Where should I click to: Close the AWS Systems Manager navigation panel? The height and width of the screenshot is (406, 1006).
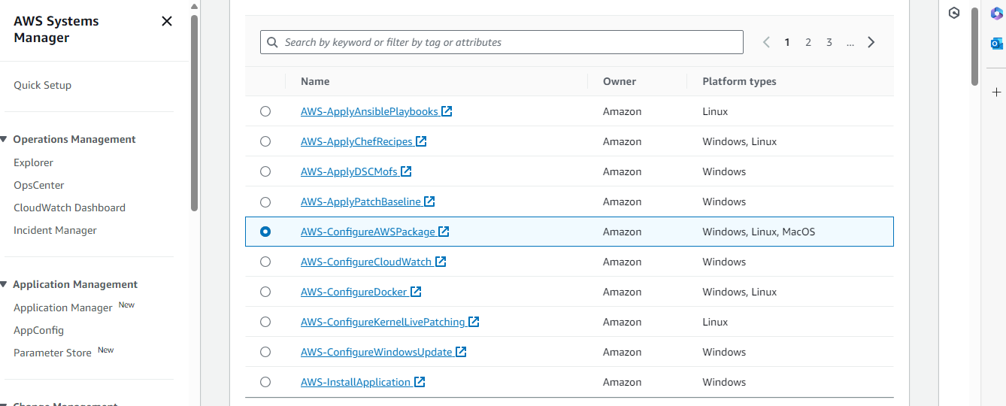167,21
